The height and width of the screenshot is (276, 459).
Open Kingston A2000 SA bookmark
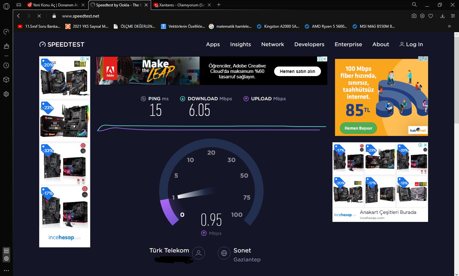pyautogui.click(x=278, y=26)
